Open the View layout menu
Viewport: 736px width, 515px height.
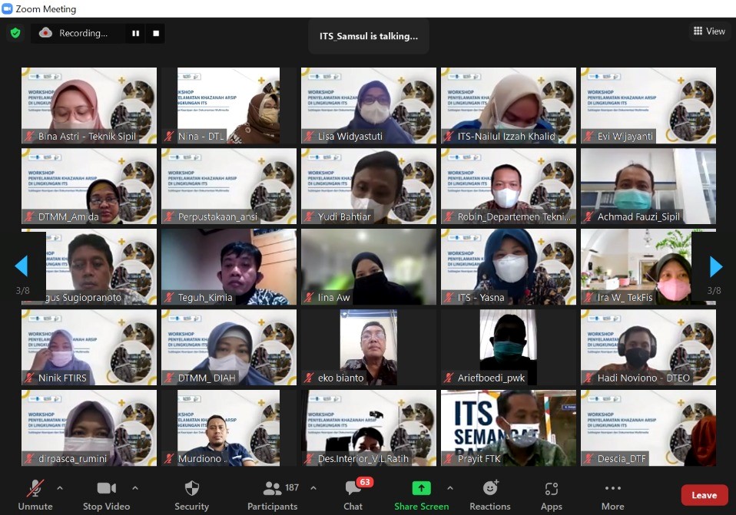[x=709, y=31]
